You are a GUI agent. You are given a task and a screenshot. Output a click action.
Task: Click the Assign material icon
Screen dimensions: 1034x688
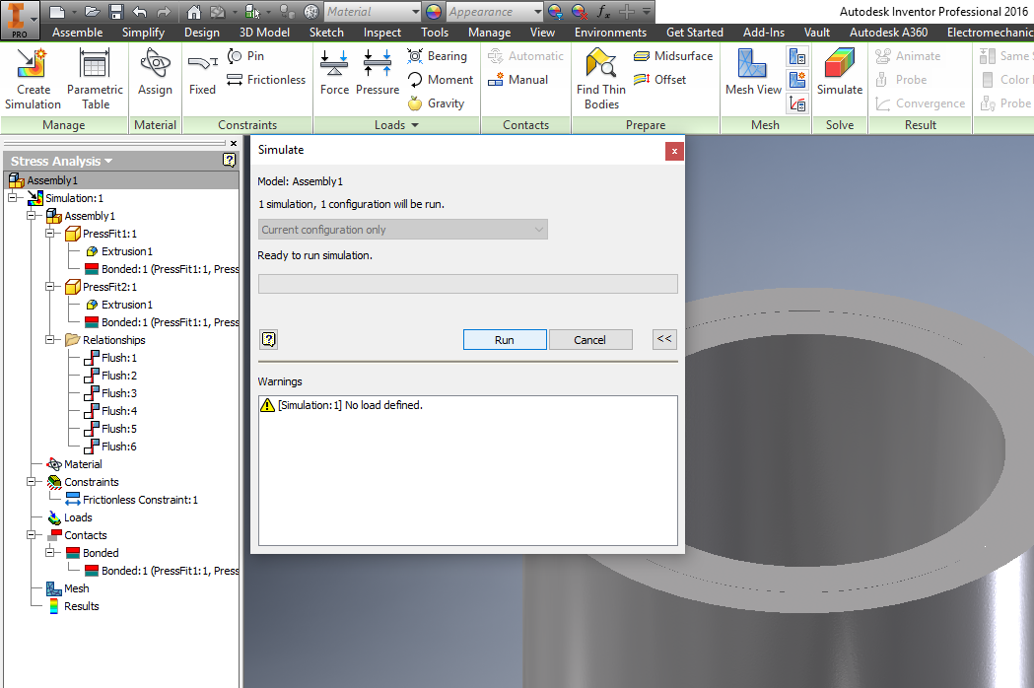click(x=155, y=73)
